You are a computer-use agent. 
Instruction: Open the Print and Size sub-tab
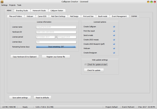tap(88, 16)
